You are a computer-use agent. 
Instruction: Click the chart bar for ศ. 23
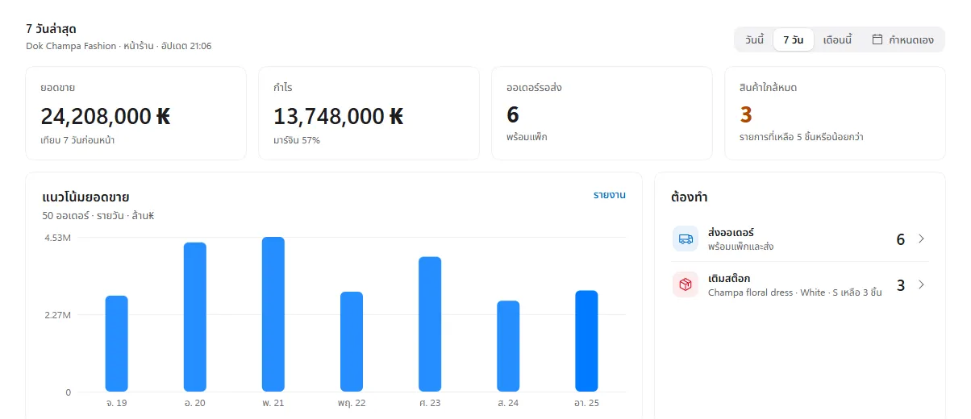[430, 324]
